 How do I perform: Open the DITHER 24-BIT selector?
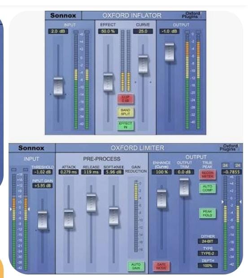(x=208, y=241)
